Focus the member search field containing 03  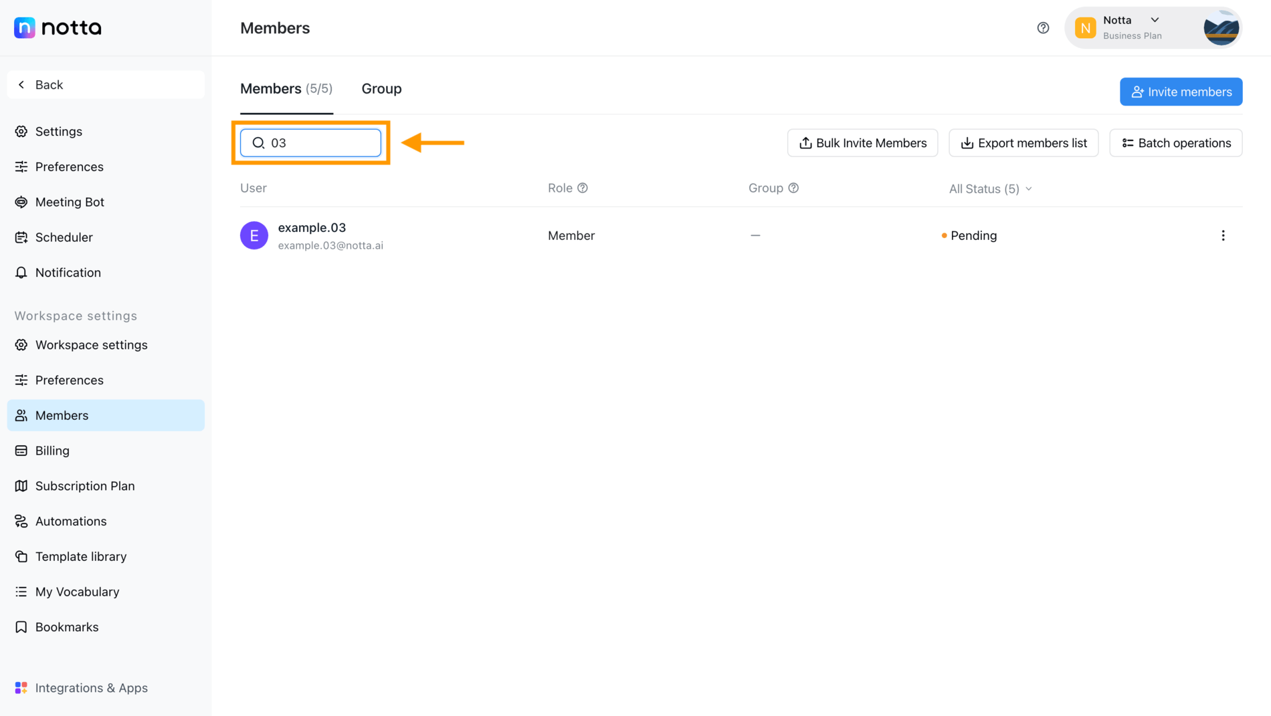310,143
